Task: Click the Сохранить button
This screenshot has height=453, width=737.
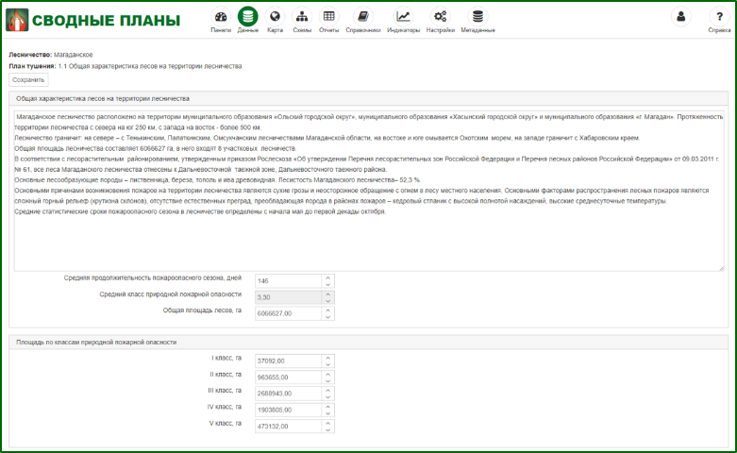Action: tap(28, 80)
